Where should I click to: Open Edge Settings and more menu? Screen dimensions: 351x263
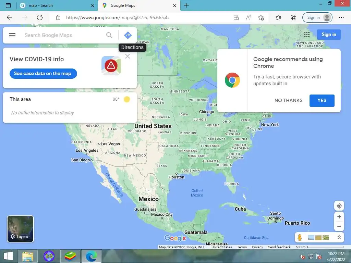pos(341,17)
